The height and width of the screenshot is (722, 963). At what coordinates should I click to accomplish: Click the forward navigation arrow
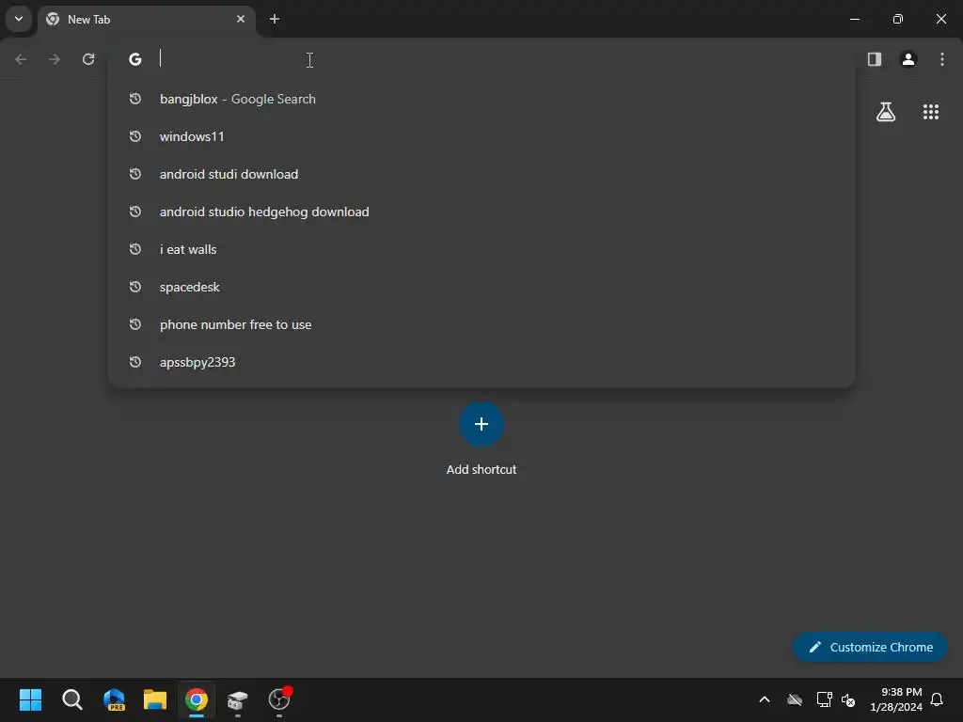point(55,59)
